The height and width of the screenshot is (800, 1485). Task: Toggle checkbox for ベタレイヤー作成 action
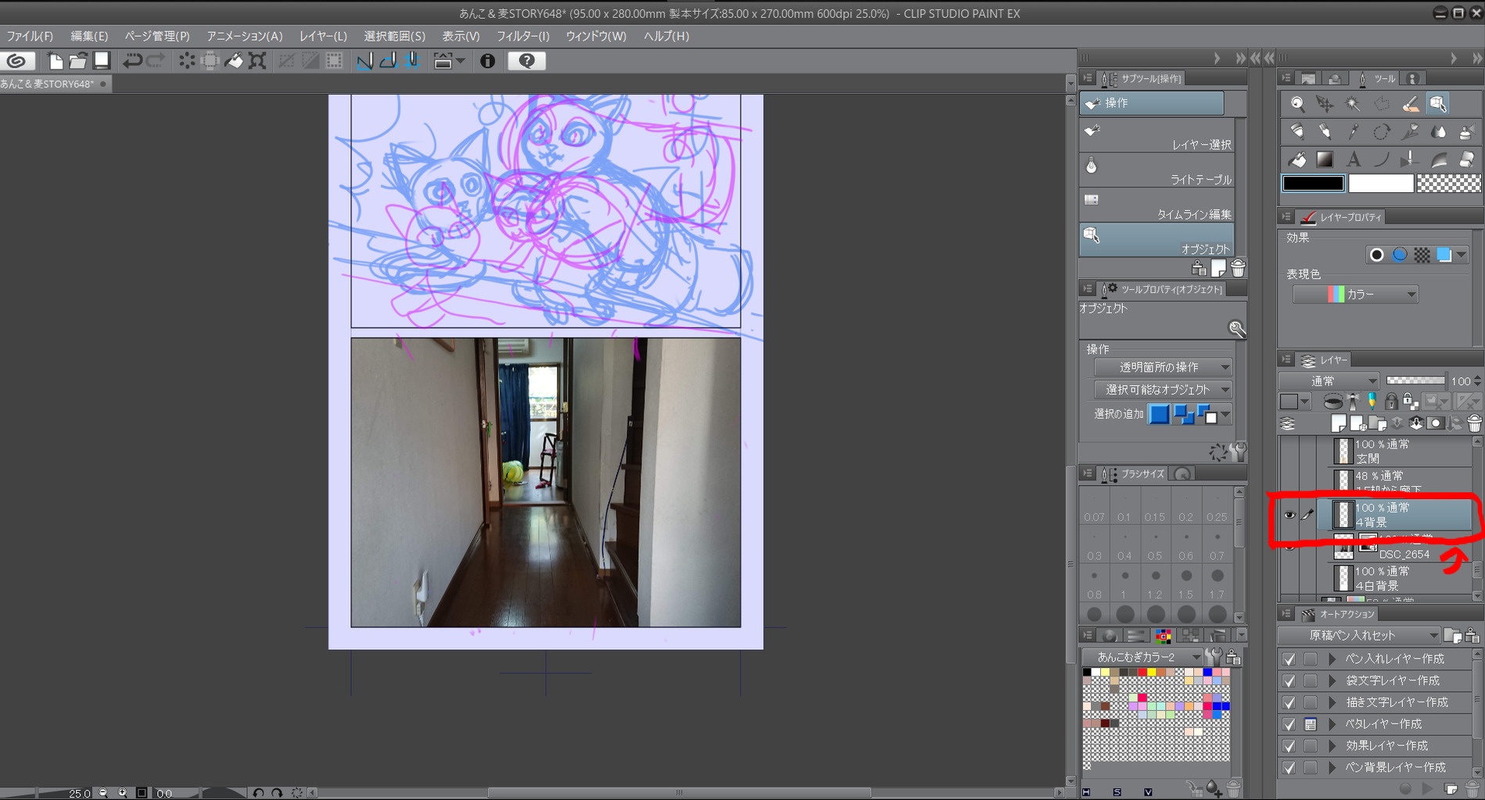tap(1289, 724)
